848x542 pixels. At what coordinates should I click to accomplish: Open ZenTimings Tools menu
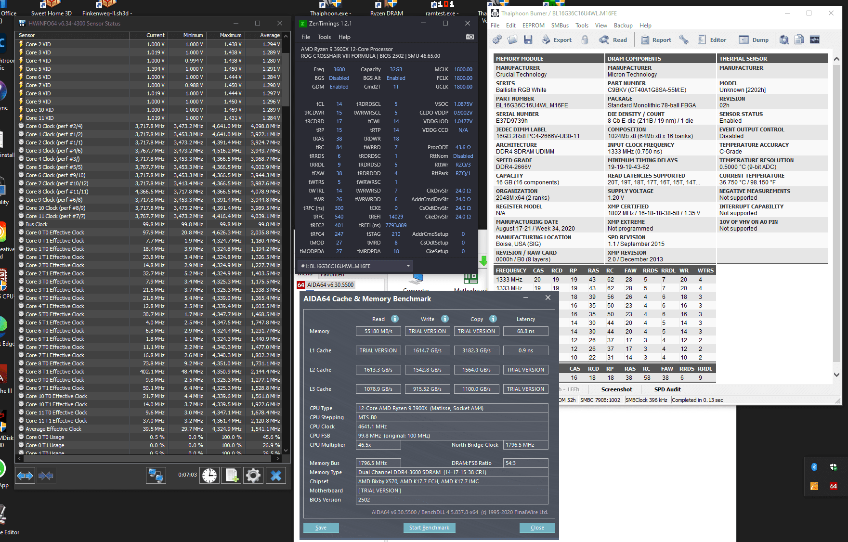click(324, 37)
